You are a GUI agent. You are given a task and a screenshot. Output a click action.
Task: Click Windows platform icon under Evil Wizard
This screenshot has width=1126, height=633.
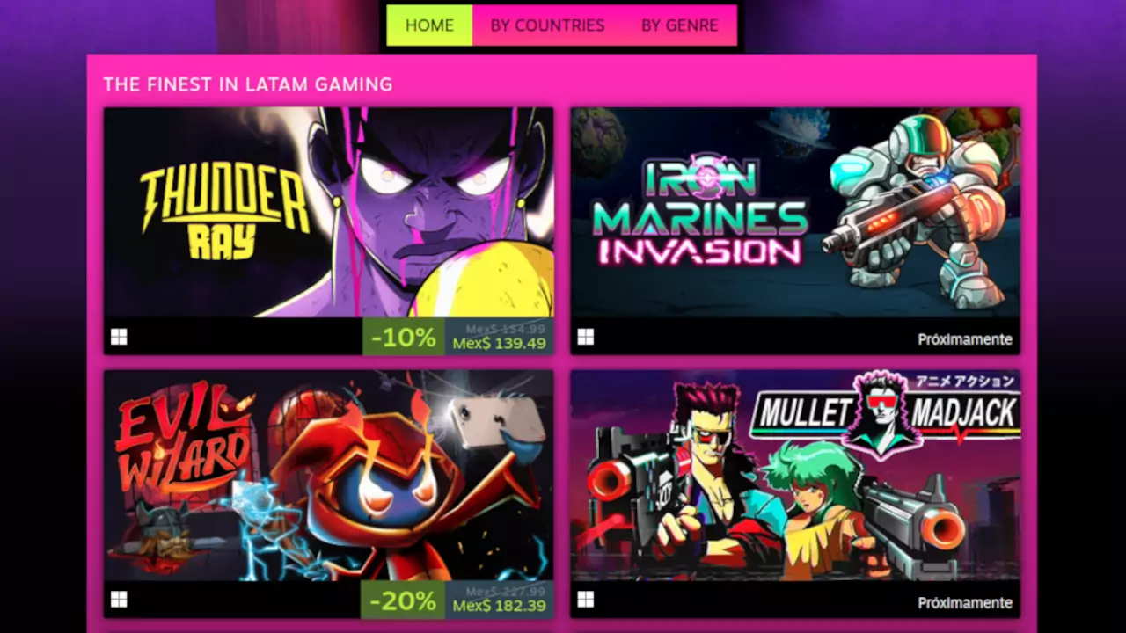[119, 600]
